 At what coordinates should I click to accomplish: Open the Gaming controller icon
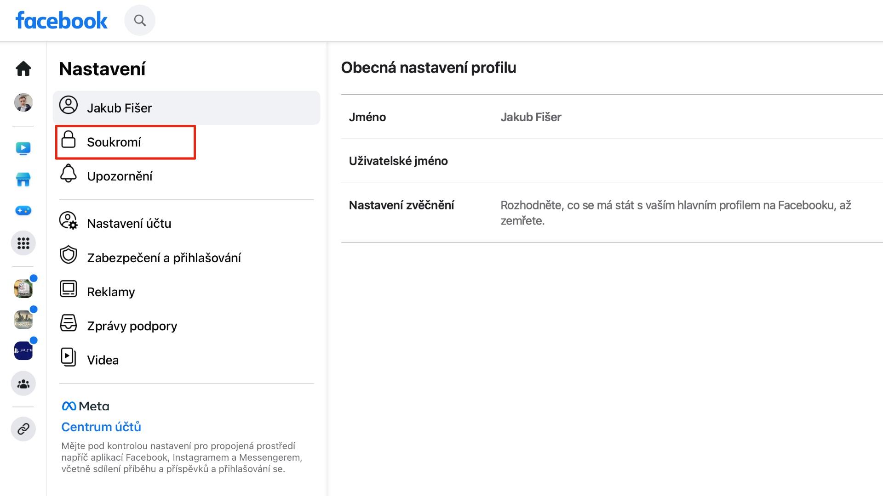pos(23,210)
